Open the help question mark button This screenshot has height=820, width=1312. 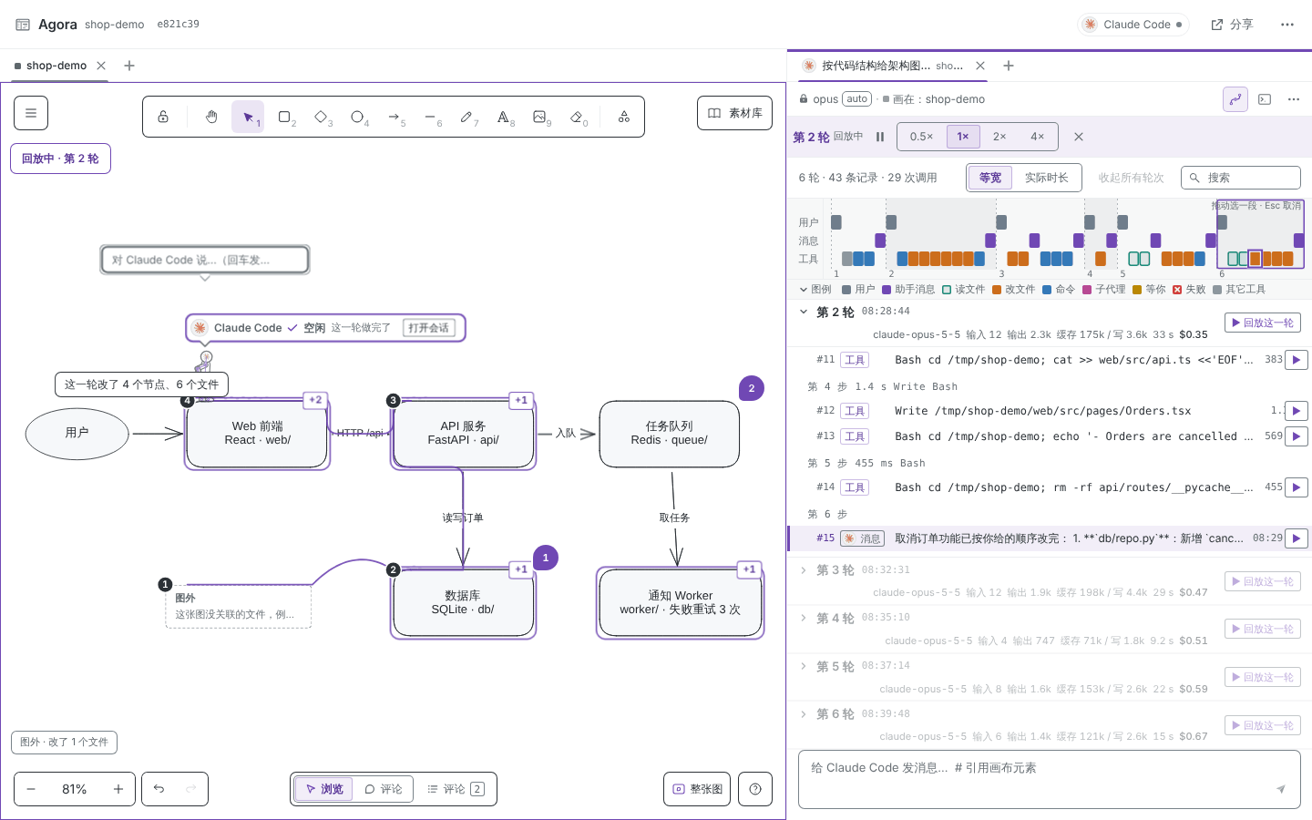[755, 789]
